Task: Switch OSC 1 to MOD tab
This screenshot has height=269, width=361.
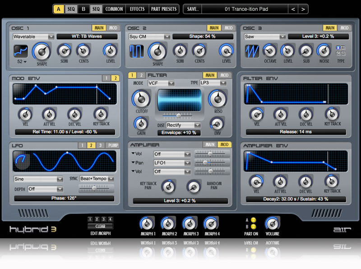Action: click(113, 28)
